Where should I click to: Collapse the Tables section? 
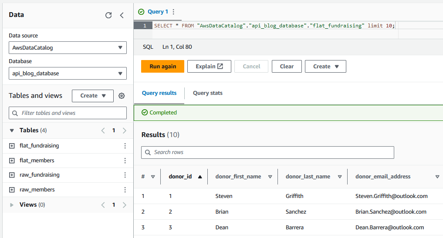pyautogui.click(x=12, y=131)
